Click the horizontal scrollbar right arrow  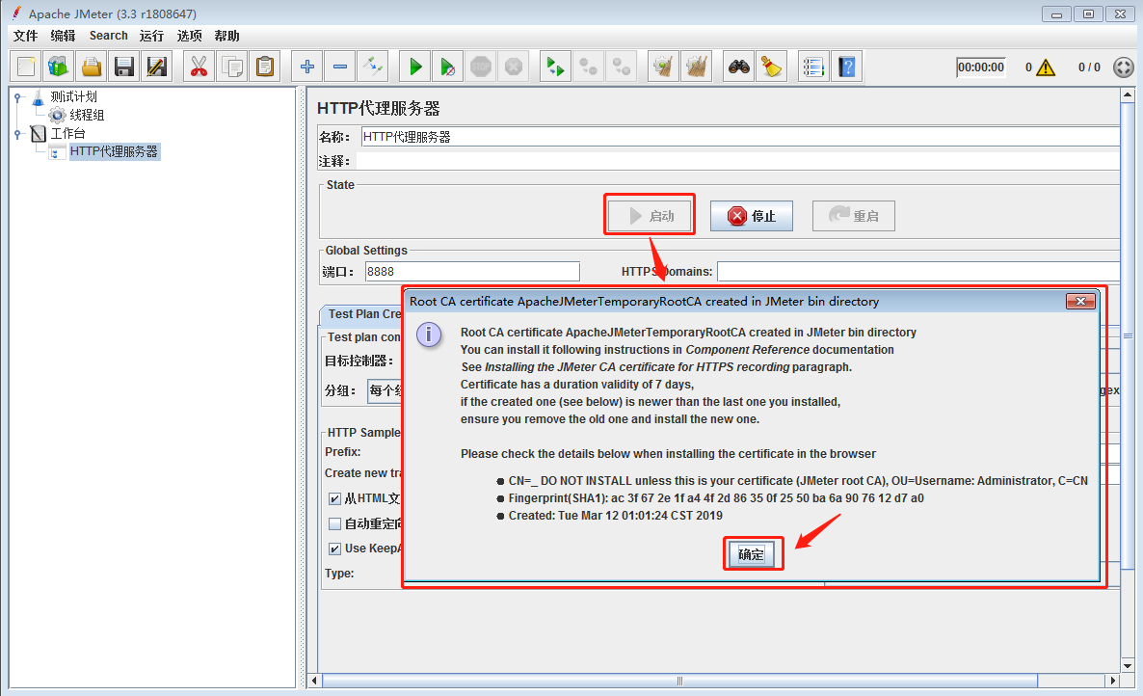(x=1112, y=681)
